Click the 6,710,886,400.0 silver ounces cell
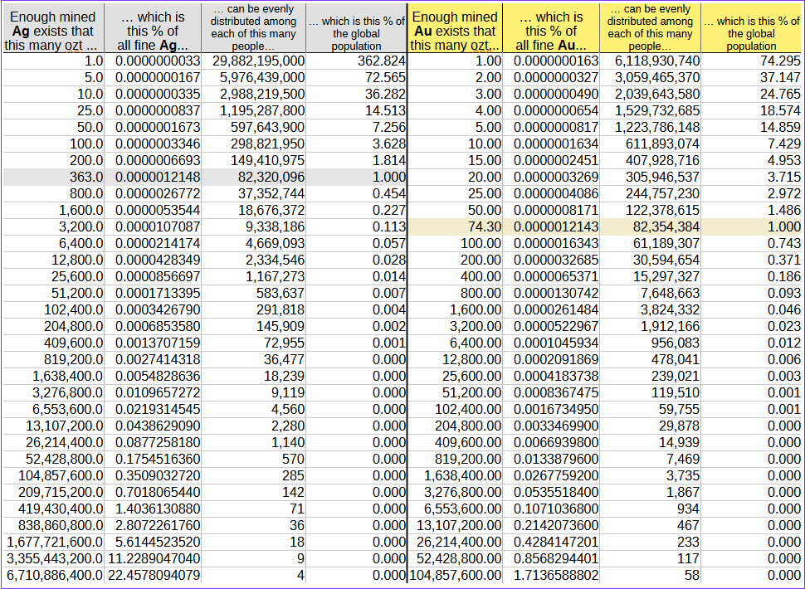Screen dimensions: 805x589 (53, 575)
